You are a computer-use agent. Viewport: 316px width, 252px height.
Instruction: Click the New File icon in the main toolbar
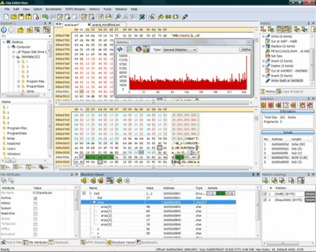(x=6, y=17)
